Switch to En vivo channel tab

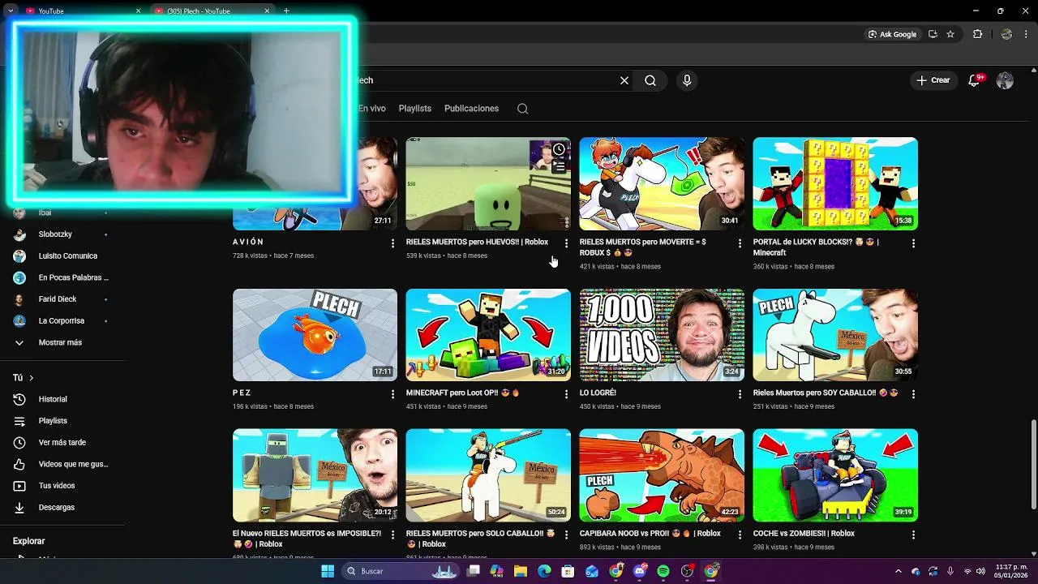pos(372,109)
